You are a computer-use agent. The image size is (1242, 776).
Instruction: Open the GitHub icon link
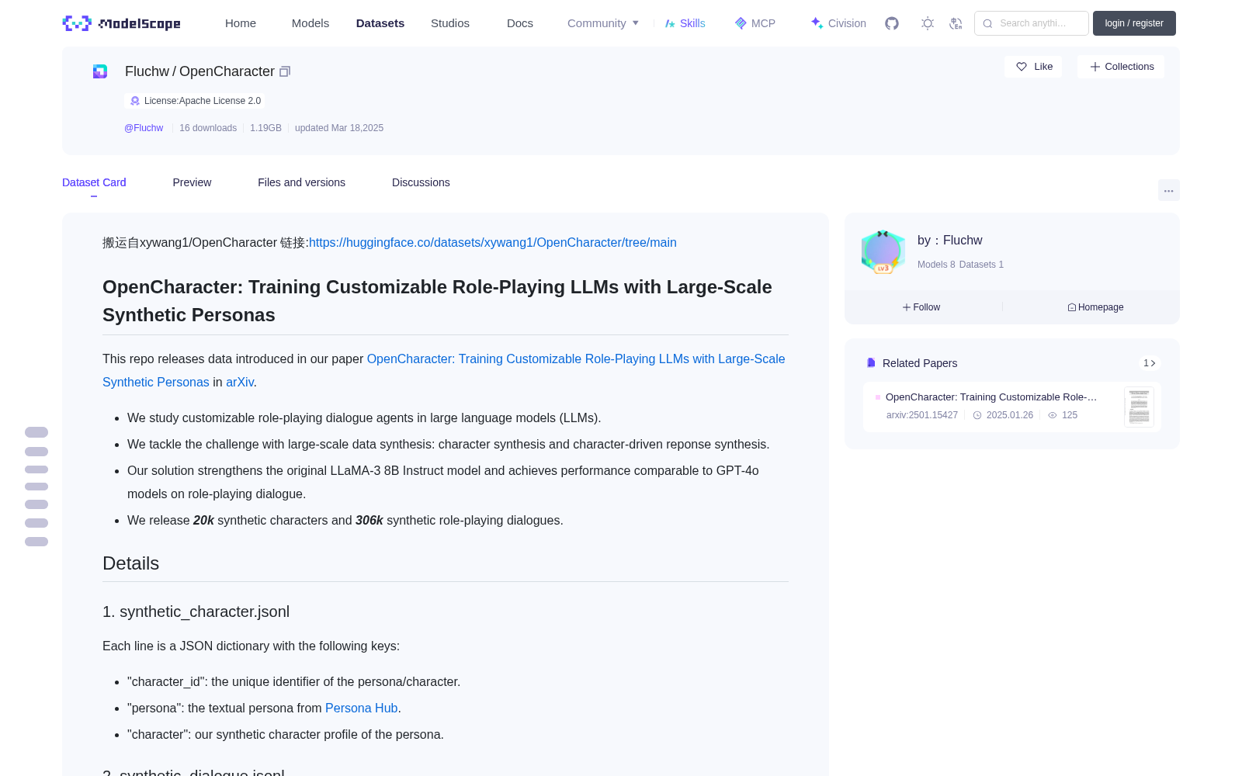892,23
